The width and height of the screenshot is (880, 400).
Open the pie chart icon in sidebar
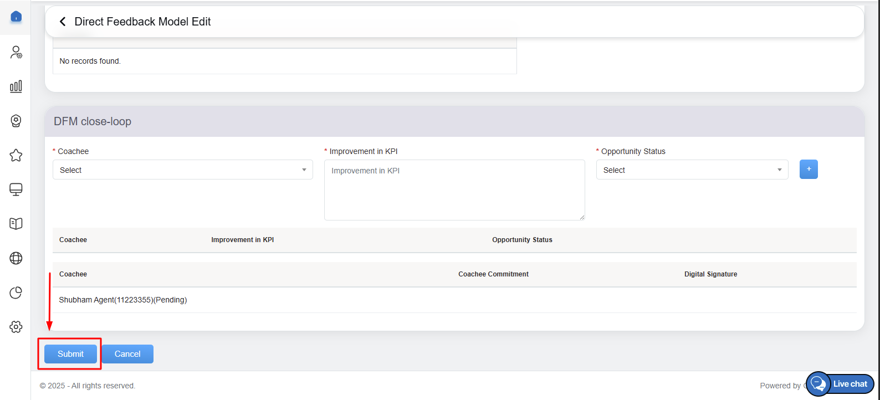[16, 293]
